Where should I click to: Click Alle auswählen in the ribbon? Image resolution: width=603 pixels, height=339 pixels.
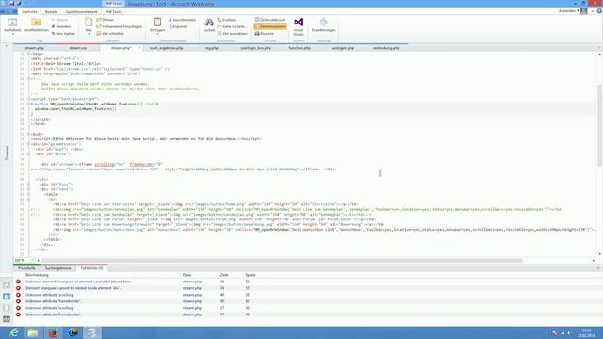point(233,34)
